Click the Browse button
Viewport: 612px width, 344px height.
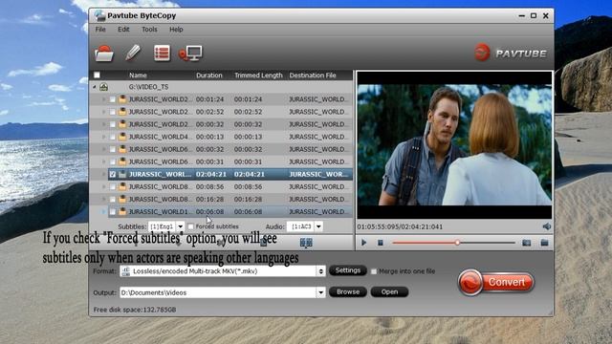point(348,291)
